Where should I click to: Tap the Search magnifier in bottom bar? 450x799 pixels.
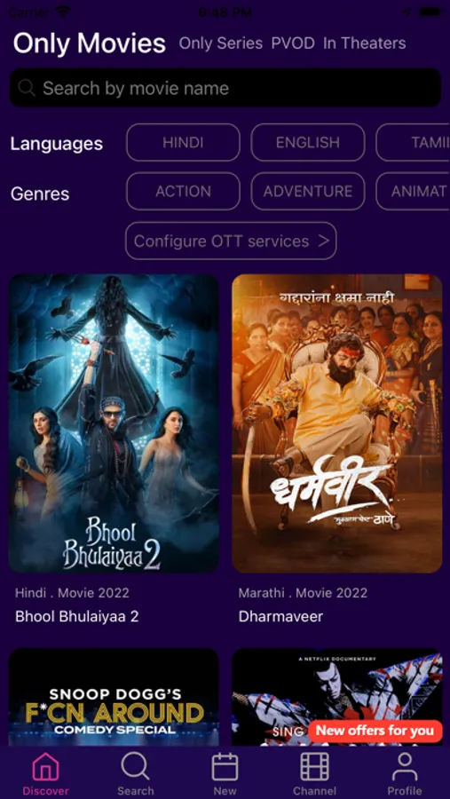(x=135, y=766)
